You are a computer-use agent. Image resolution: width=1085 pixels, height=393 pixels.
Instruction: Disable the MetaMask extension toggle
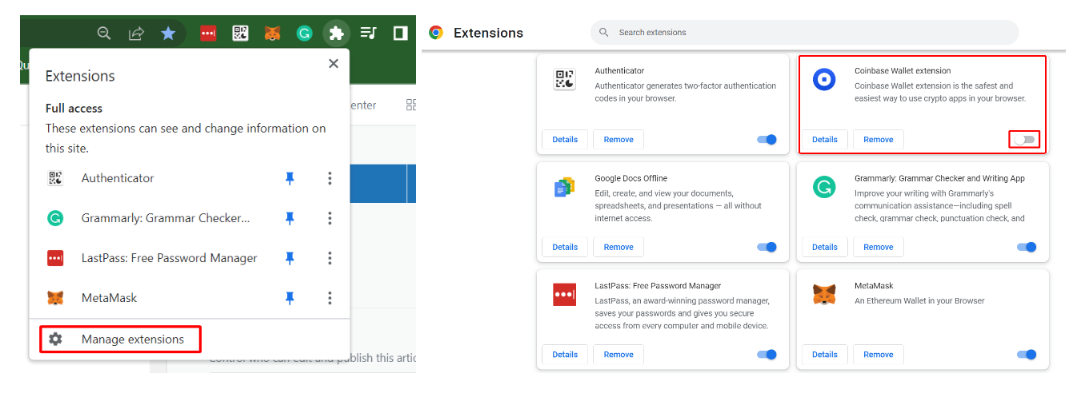tap(1027, 355)
